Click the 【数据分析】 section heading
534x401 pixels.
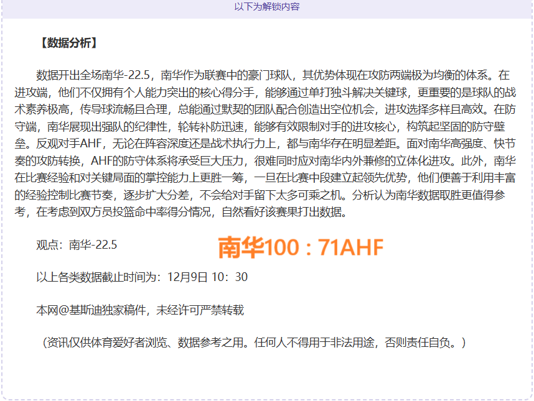click(x=68, y=43)
